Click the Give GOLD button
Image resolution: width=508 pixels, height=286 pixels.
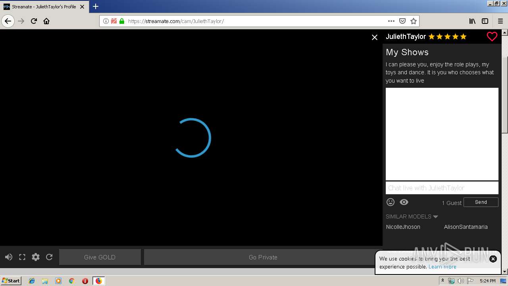pyautogui.click(x=100, y=257)
